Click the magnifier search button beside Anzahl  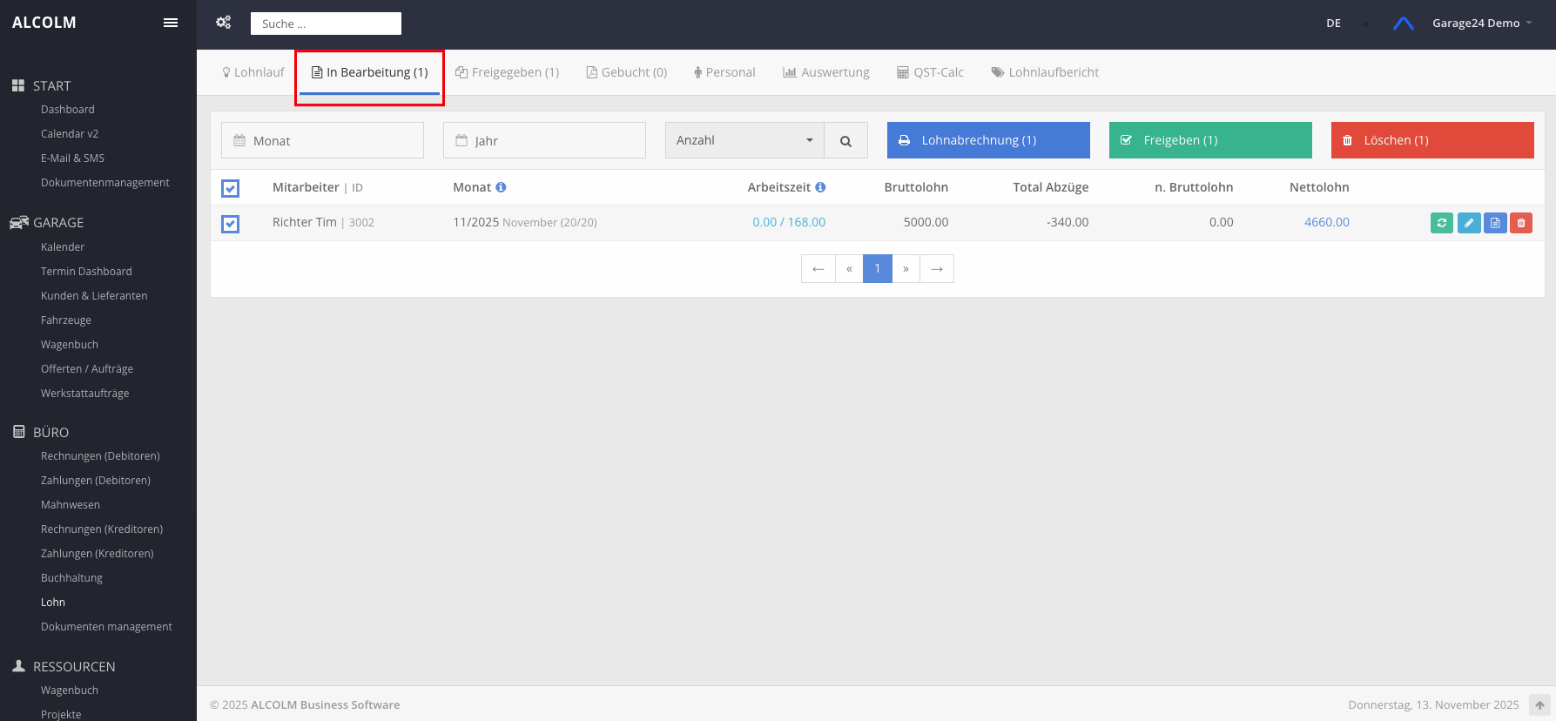pyautogui.click(x=845, y=141)
